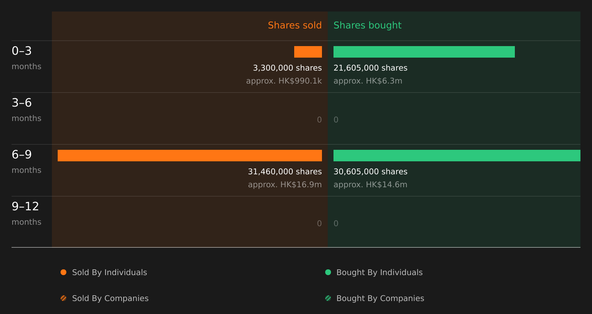Click the 9–12 months sold zero value
Image resolution: width=592 pixels, height=314 pixels.
319,224
